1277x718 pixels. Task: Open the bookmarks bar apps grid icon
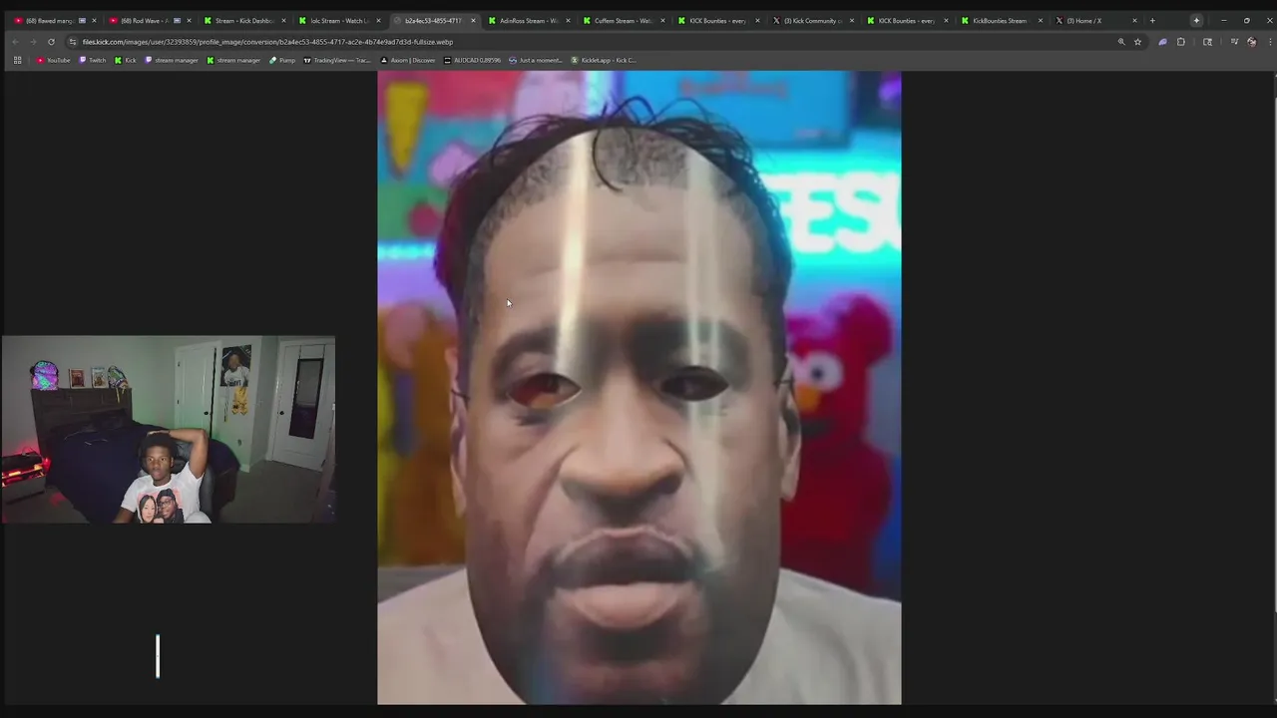coord(17,60)
